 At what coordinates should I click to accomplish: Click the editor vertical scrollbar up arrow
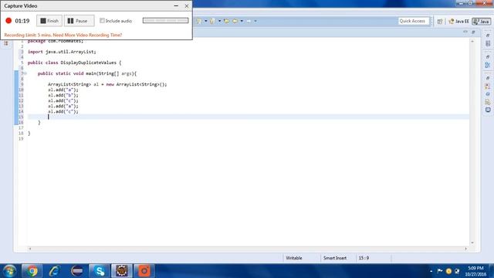click(x=472, y=42)
